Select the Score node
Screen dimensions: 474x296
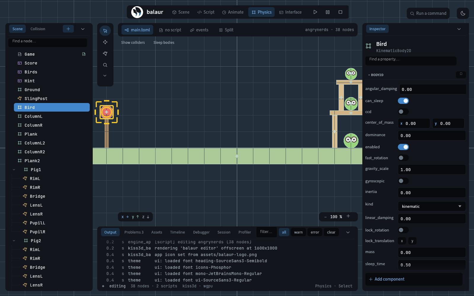[52, 63]
